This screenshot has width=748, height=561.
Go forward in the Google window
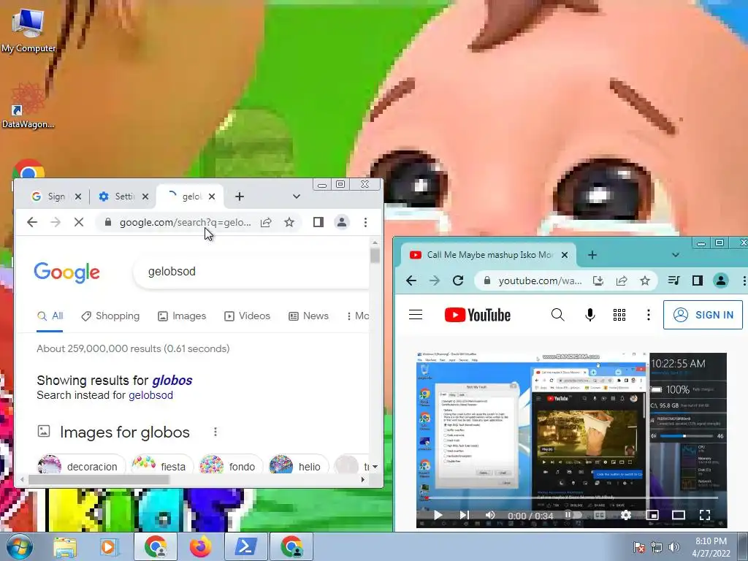[56, 222]
